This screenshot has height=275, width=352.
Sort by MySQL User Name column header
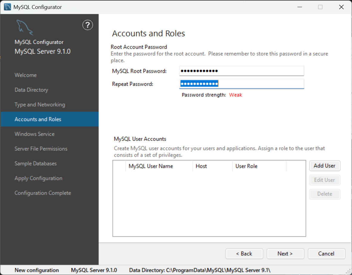[151, 166]
